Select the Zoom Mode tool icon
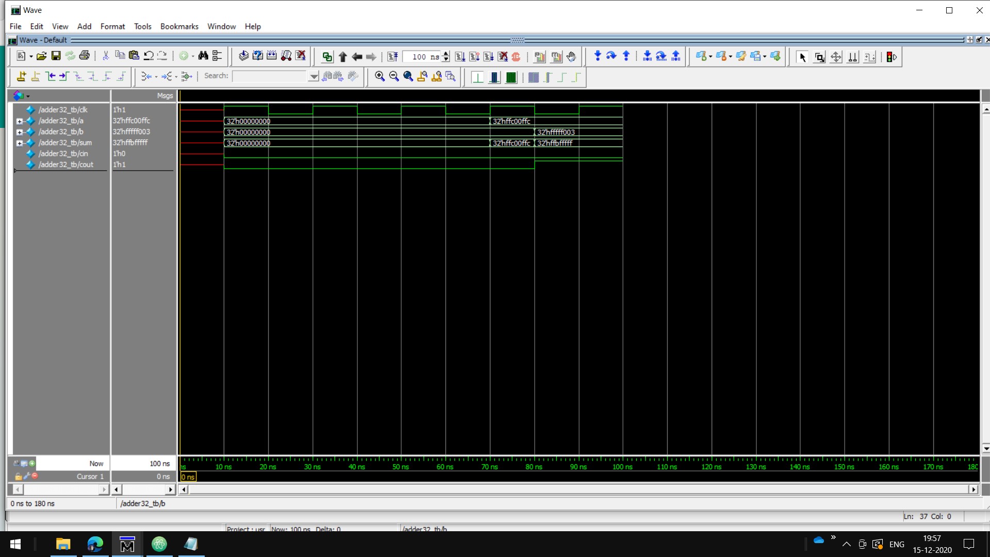990x557 pixels. tap(819, 57)
